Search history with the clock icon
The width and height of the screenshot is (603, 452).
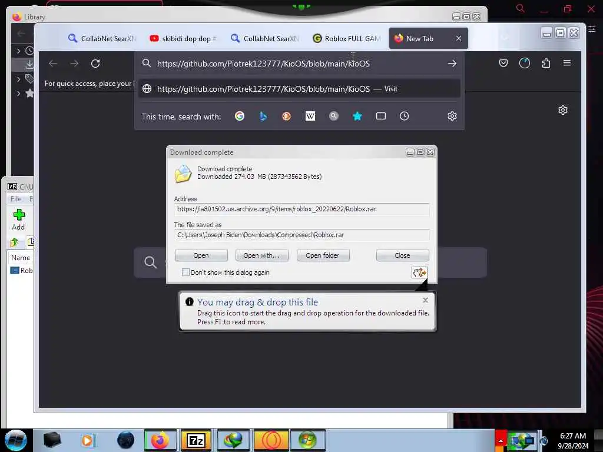(404, 116)
